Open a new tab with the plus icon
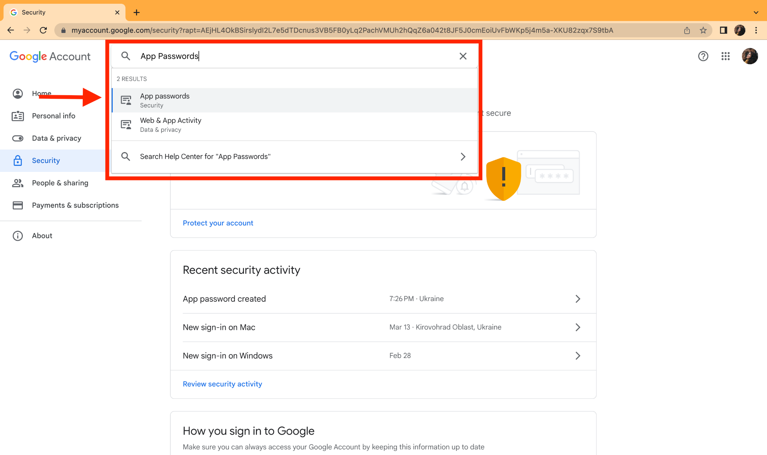This screenshot has height=455, width=767. tap(137, 12)
